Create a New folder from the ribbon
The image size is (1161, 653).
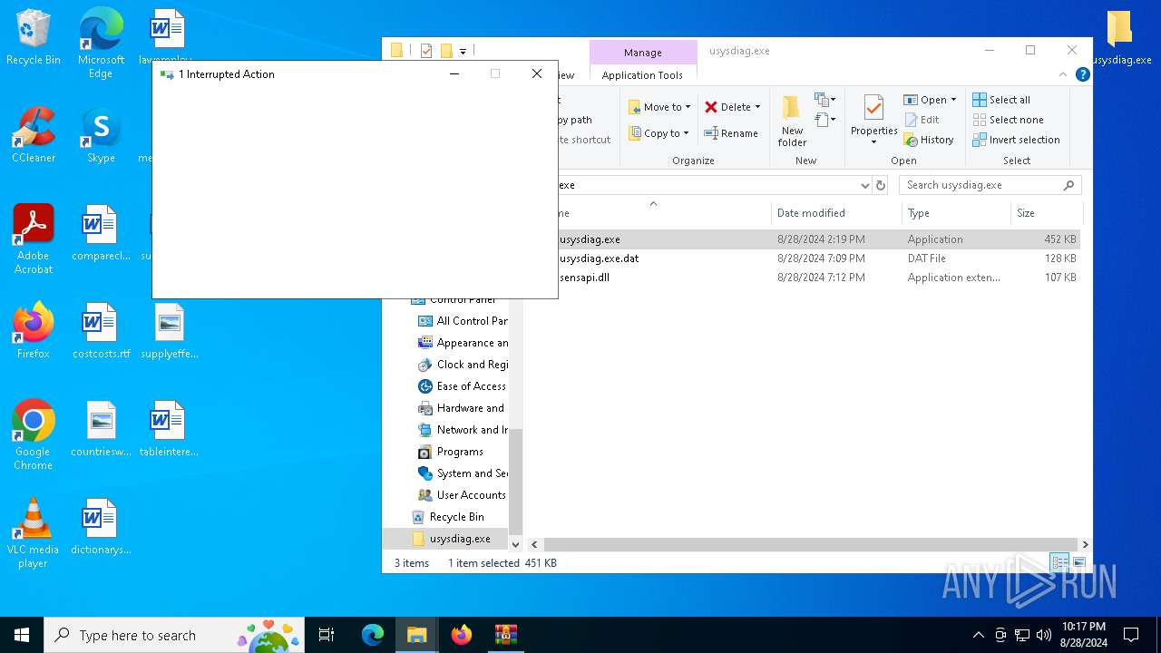pos(792,122)
